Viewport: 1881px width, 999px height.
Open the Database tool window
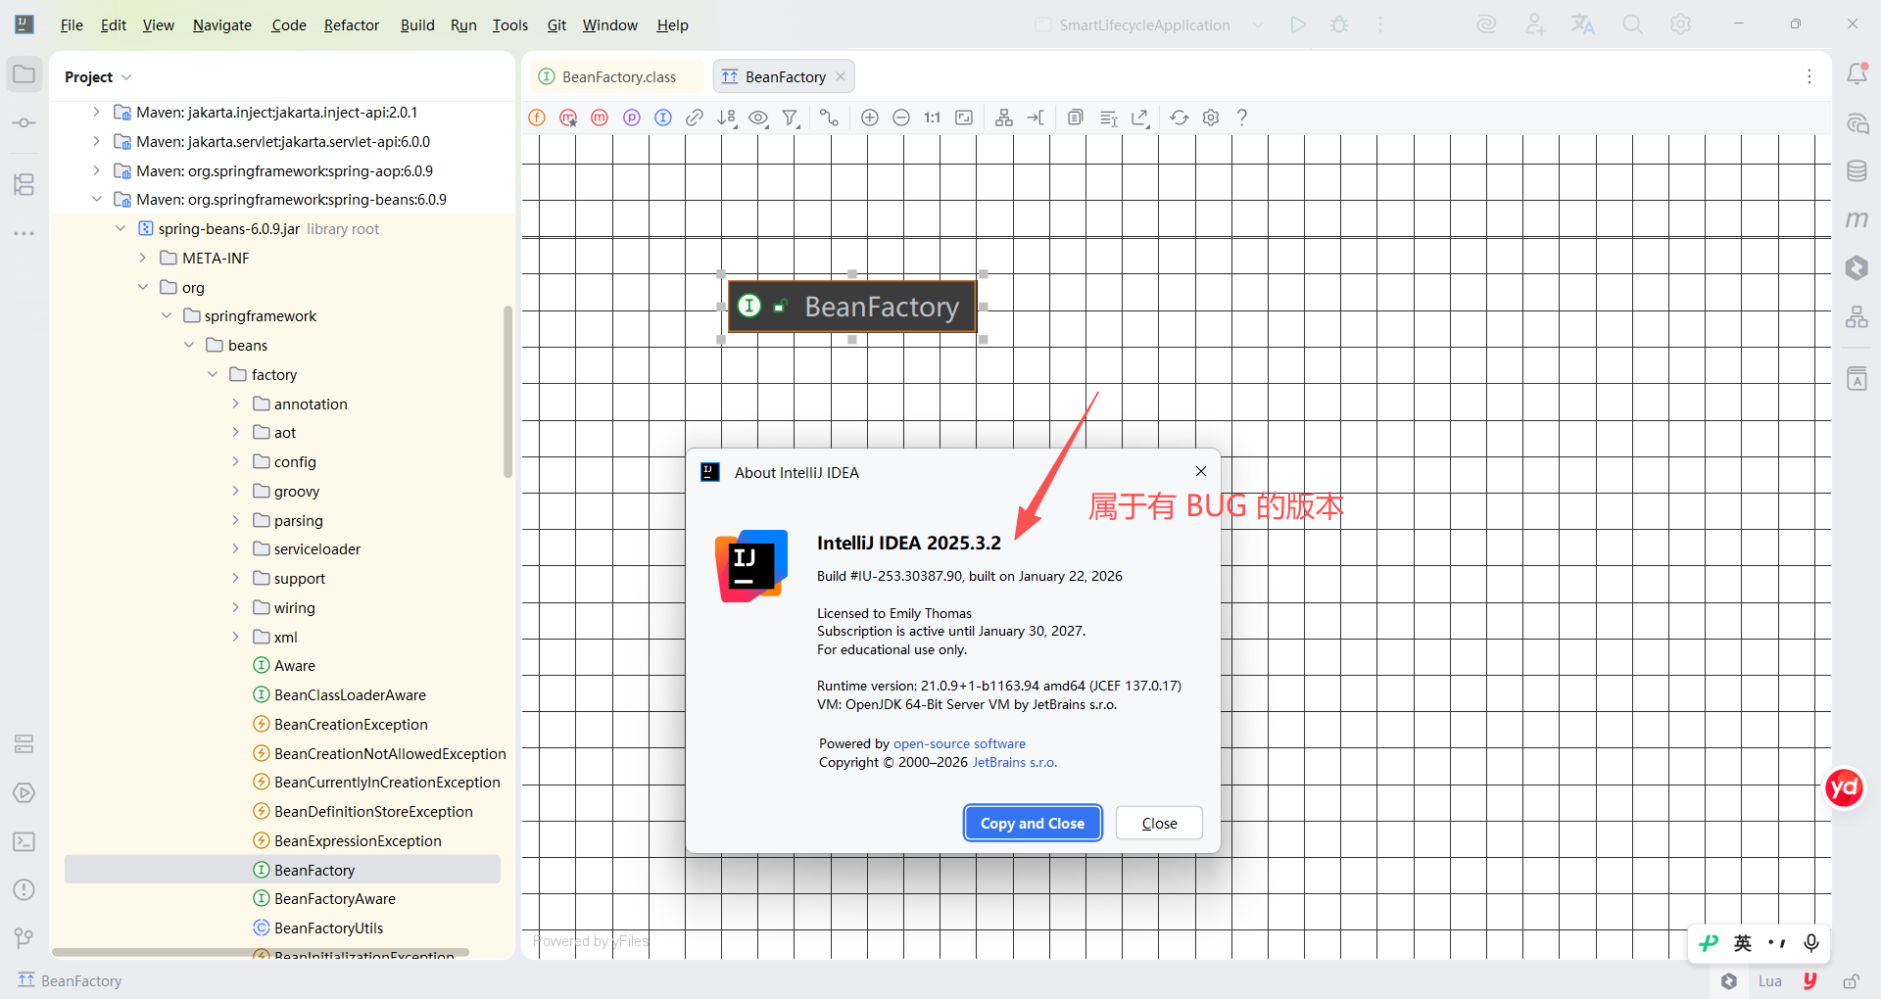1857,171
